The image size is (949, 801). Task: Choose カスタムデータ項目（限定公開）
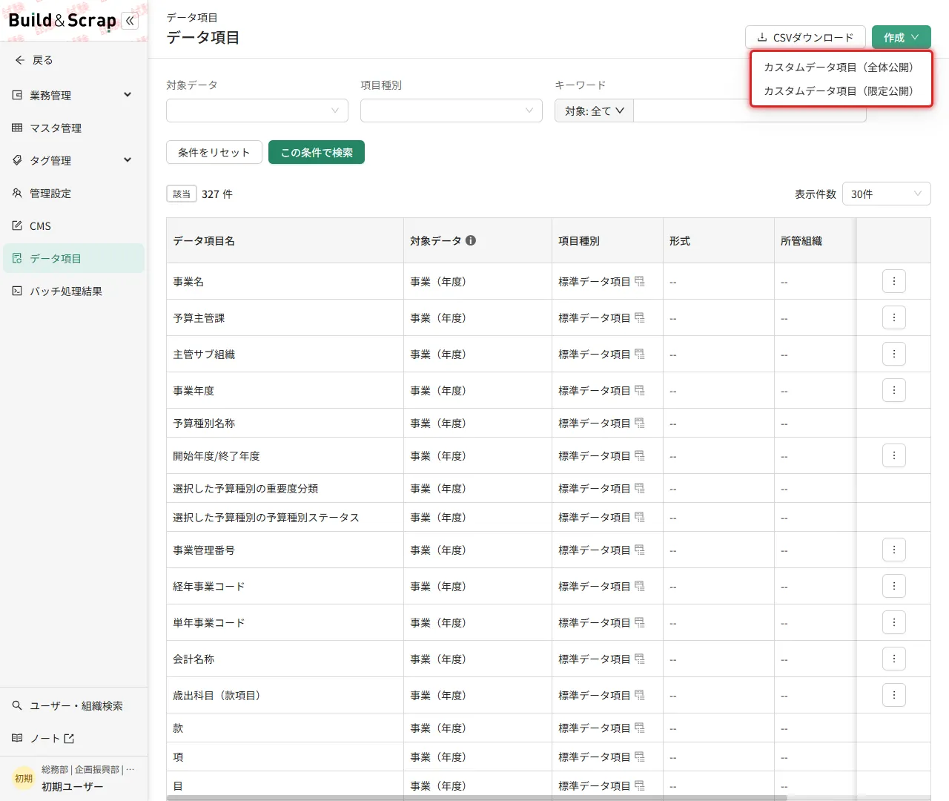click(841, 91)
